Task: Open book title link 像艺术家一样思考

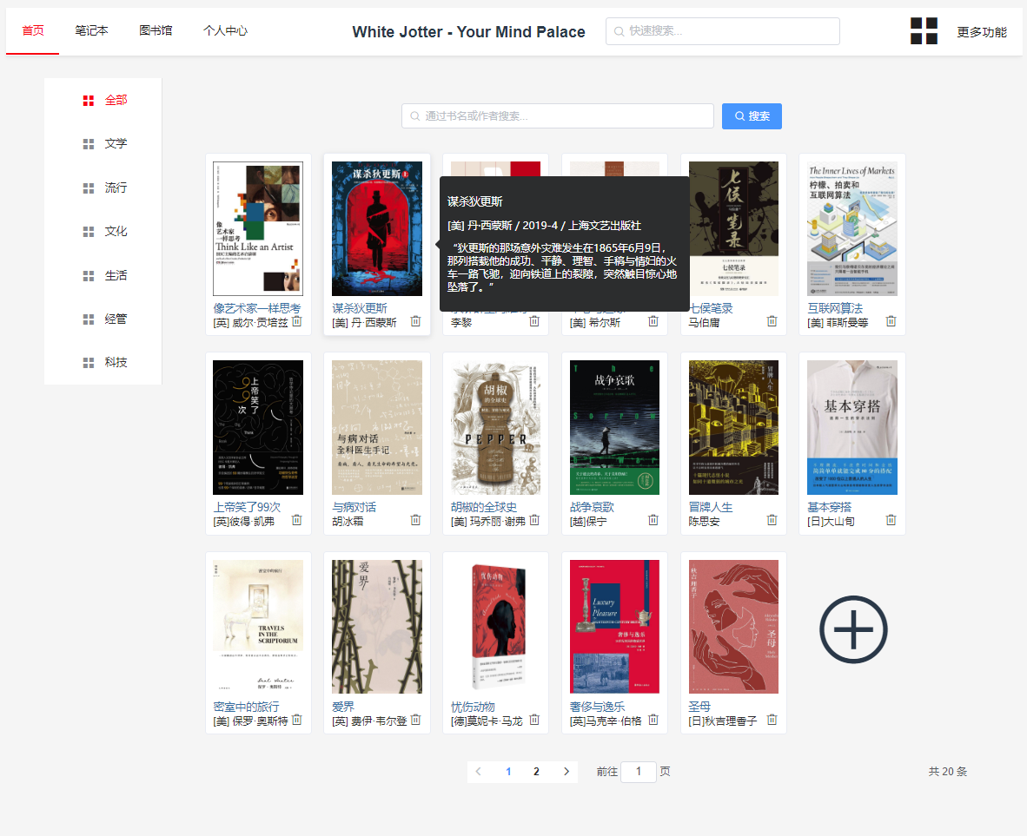Action: [257, 308]
